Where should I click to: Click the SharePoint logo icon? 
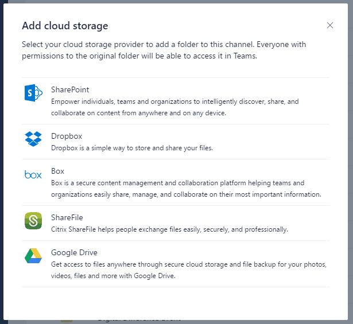click(33, 93)
